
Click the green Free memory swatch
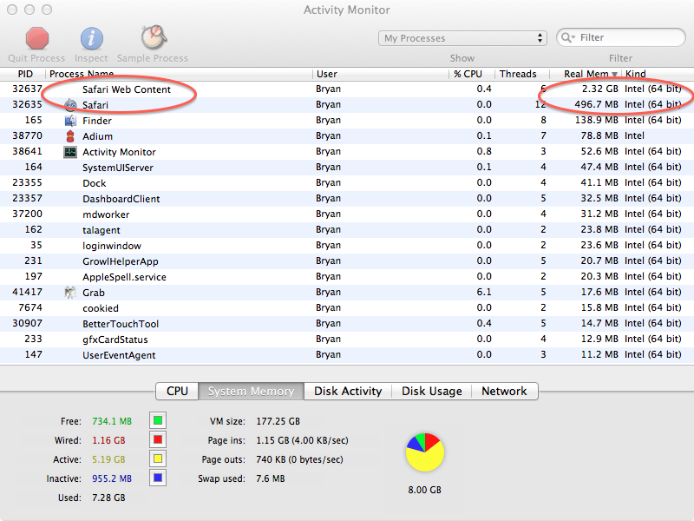(158, 420)
